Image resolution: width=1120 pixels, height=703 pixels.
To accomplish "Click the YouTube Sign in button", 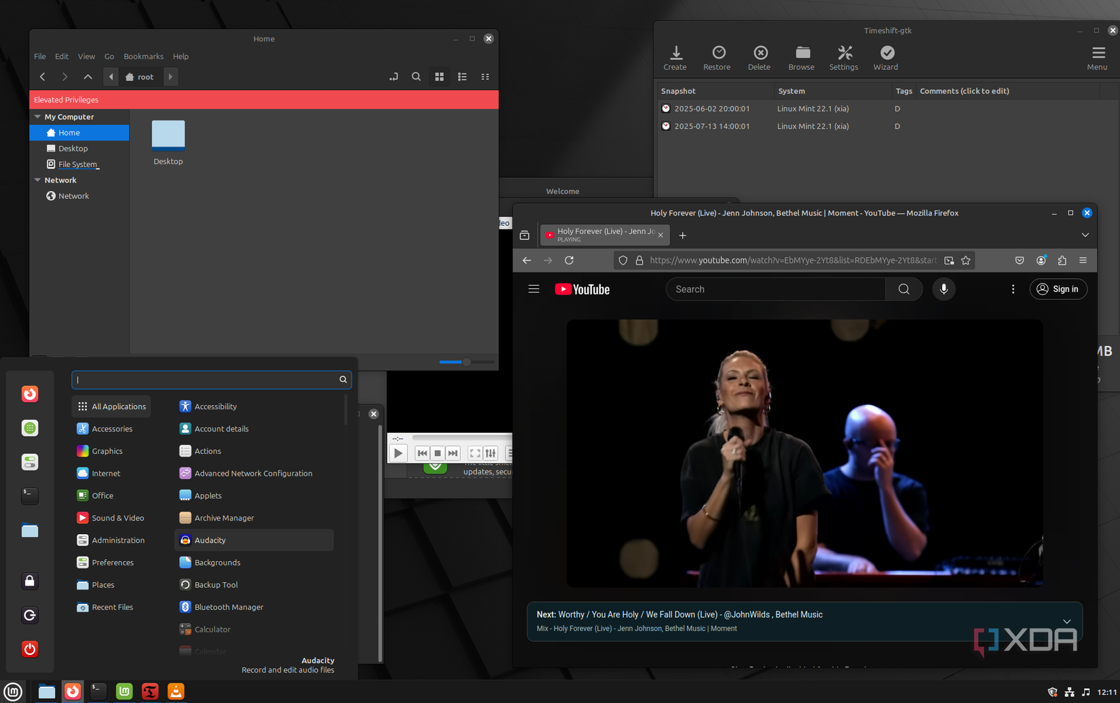I will (x=1058, y=288).
